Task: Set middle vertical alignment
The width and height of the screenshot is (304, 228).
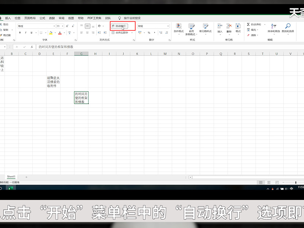Action: tap(87, 26)
